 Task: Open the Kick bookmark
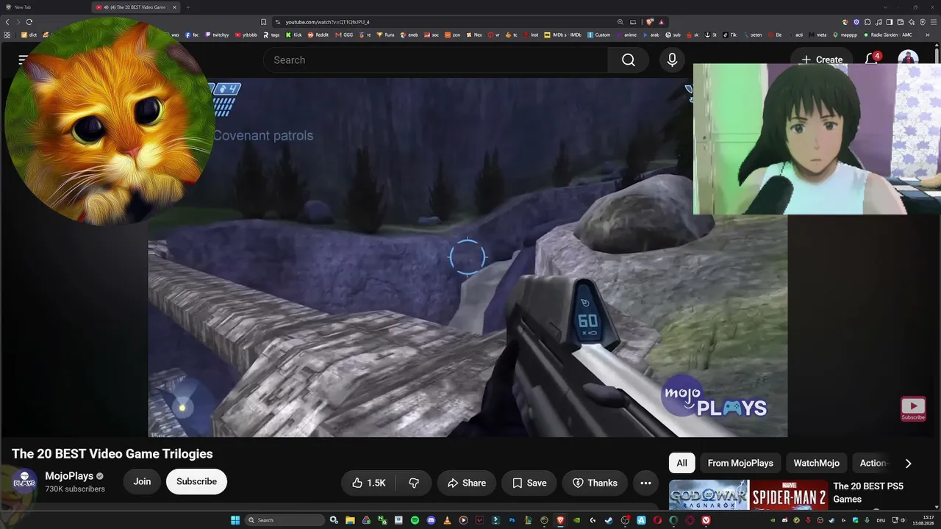294,35
